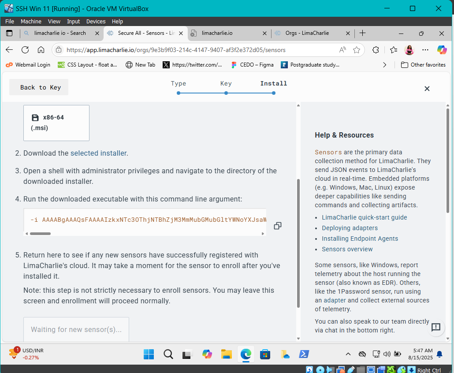This screenshot has width=454, height=373.
Task: Open PowerShell from taskbar
Action: [x=304, y=354]
